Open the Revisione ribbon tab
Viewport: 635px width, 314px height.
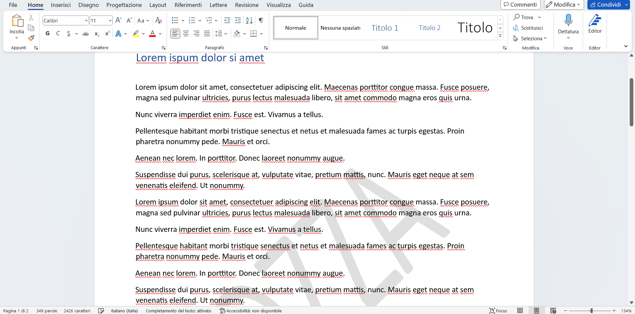coord(246,5)
